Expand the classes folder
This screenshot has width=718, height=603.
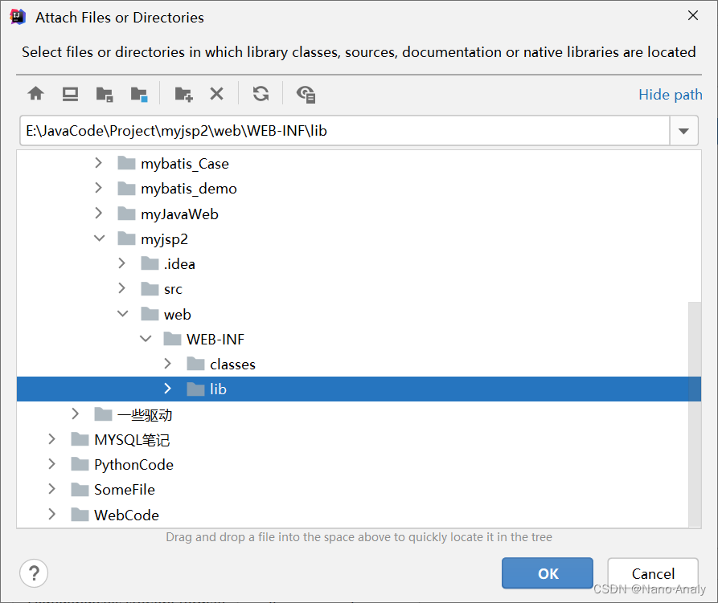pyautogui.click(x=167, y=364)
